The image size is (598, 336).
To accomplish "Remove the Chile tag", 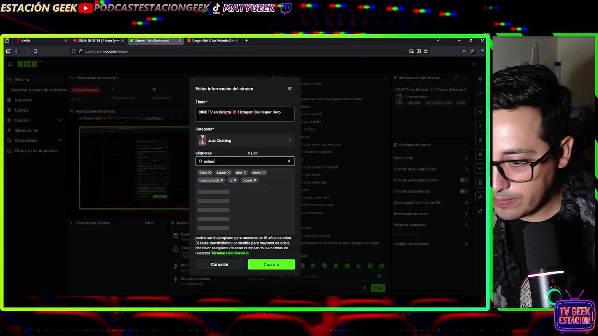I will tap(209, 173).
